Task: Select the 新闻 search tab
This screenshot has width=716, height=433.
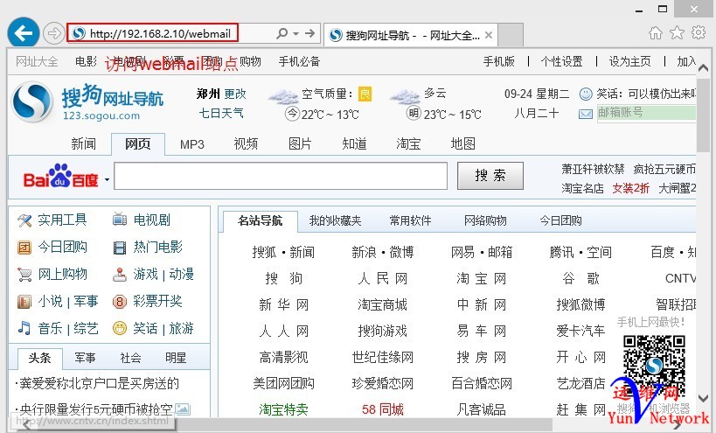Action: [84, 143]
